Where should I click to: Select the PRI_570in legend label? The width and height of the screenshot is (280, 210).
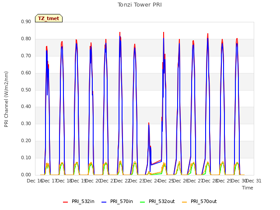click(x=122, y=201)
